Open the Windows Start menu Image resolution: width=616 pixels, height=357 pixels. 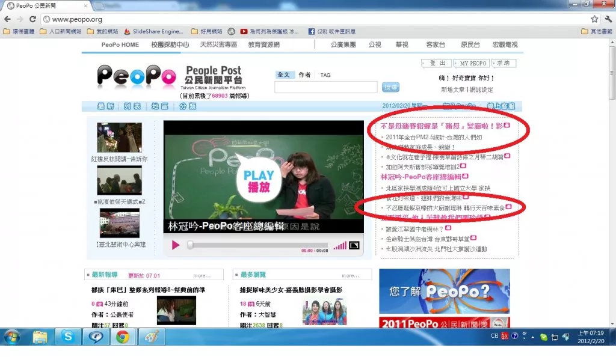coord(12,337)
